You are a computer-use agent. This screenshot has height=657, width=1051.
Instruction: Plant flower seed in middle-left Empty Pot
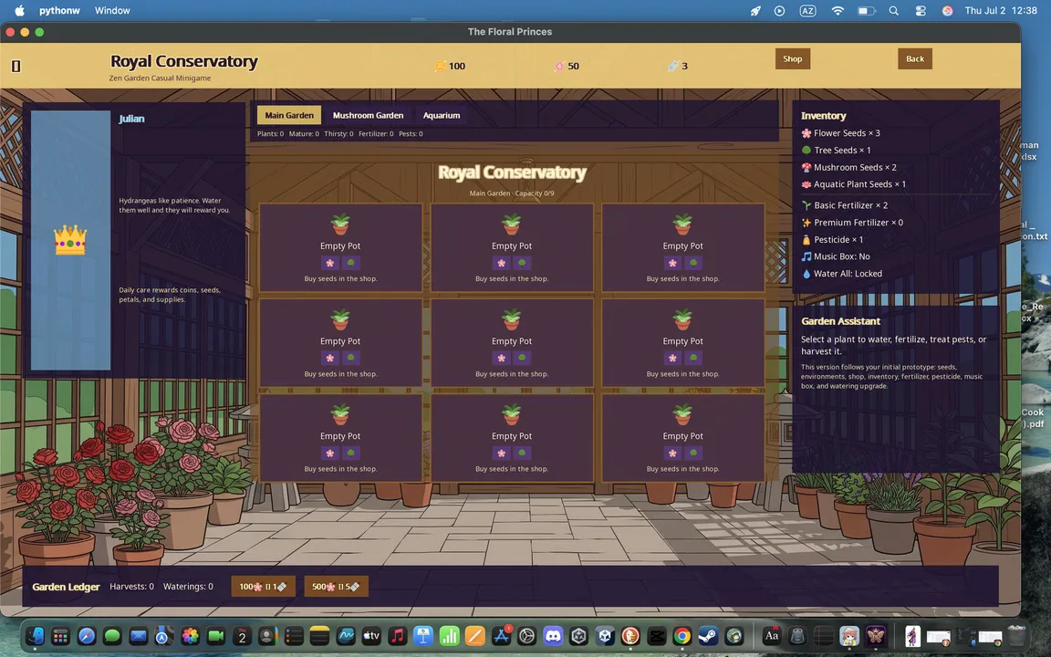point(329,358)
